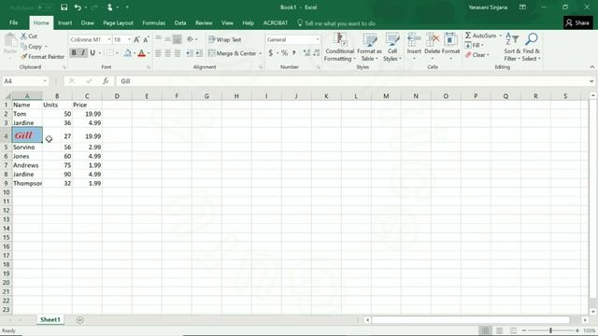This screenshot has width=598, height=336.
Task: Click the fill color paint bucket
Action: (127, 53)
